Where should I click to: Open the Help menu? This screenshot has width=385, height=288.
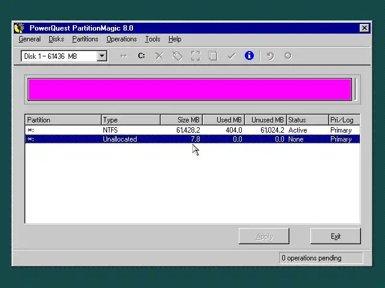(174, 39)
